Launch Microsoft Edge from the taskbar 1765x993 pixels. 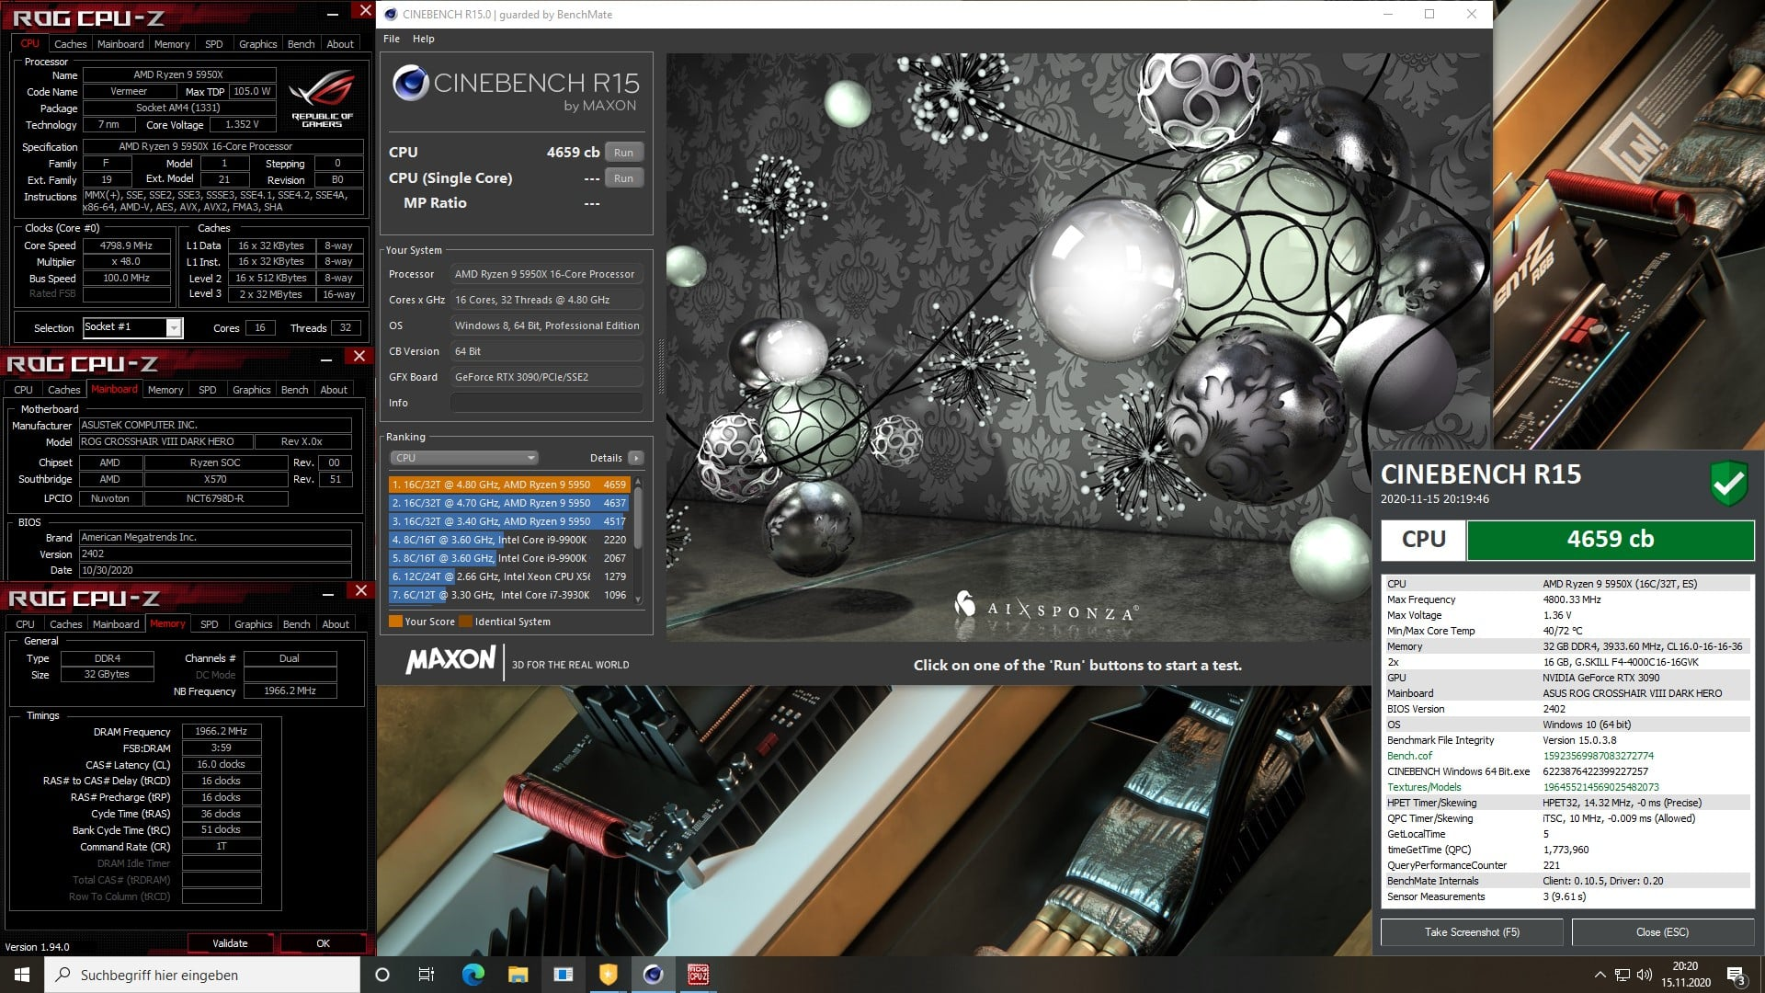coord(473,975)
